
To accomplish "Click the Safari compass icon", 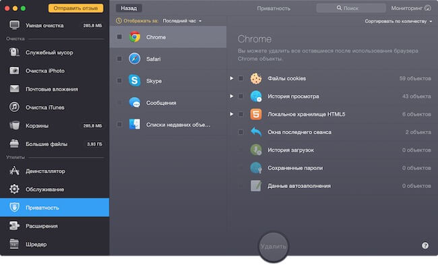I will [135, 59].
